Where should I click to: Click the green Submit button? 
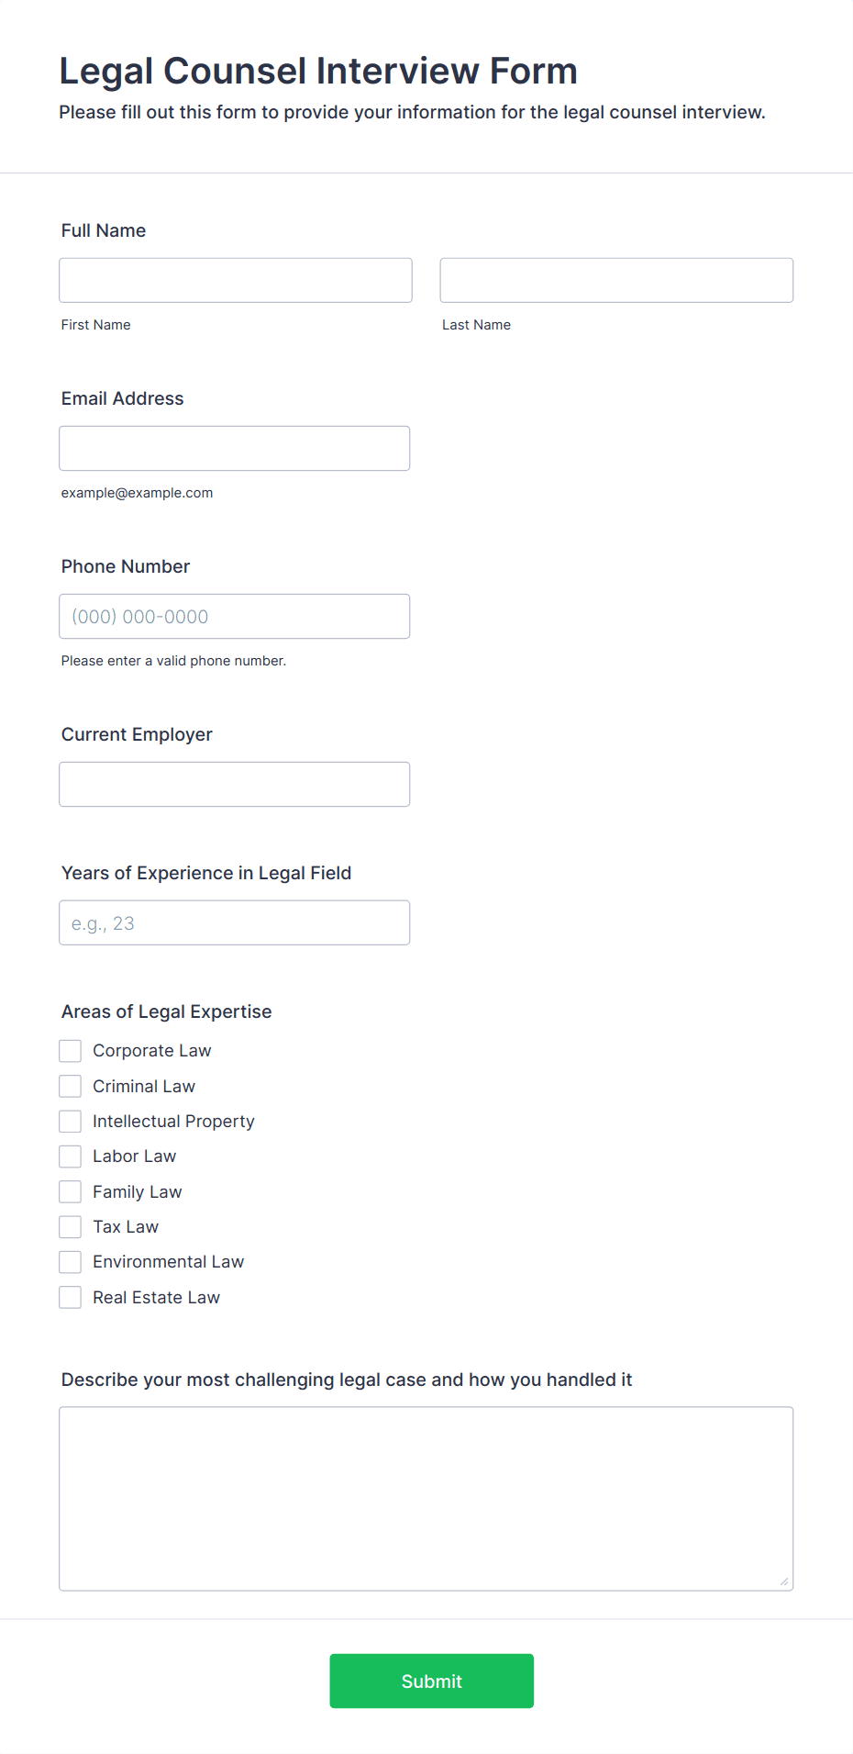tap(432, 1681)
